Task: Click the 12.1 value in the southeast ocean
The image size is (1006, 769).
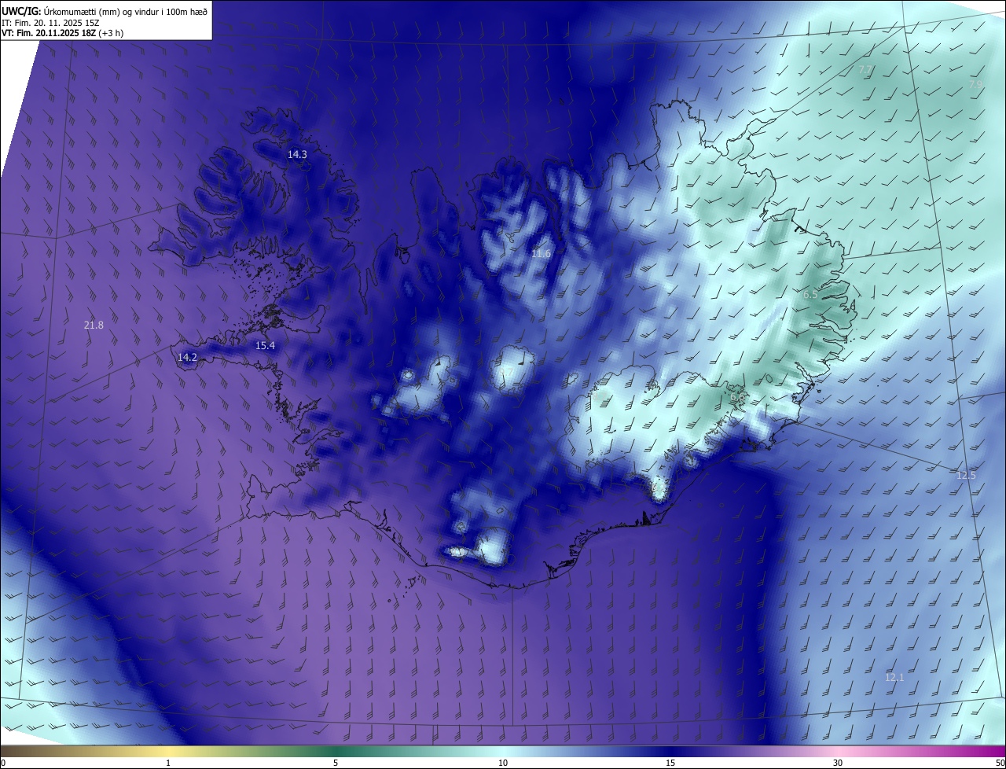Action: click(x=894, y=678)
